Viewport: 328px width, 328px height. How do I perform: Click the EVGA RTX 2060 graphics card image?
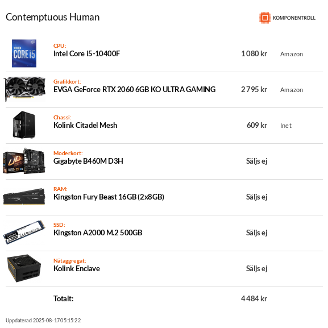[x=24, y=89]
